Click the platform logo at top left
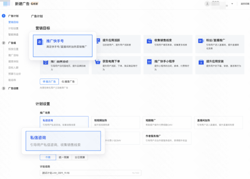 tap(7, 3)
